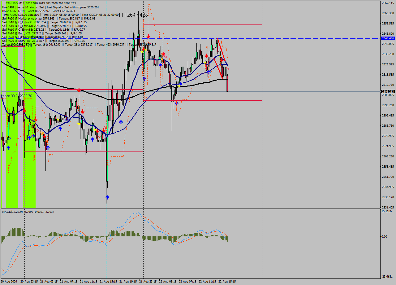Image resolution: width=396 pixels, height=285 pixels.
Task: Click the 2592.495 price axis label
Action: [x=388, y=116]
